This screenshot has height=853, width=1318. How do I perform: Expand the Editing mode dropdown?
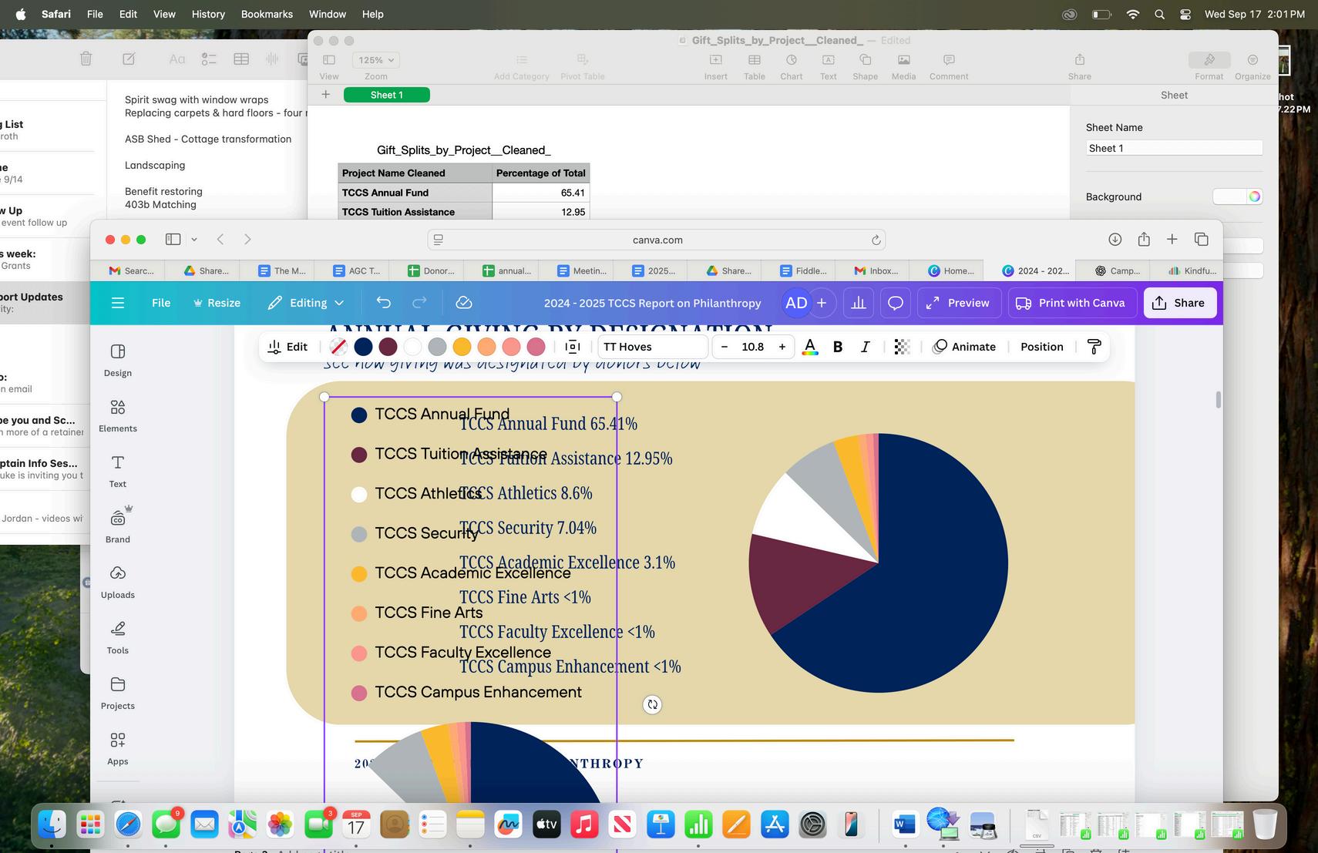pos(306,303)
